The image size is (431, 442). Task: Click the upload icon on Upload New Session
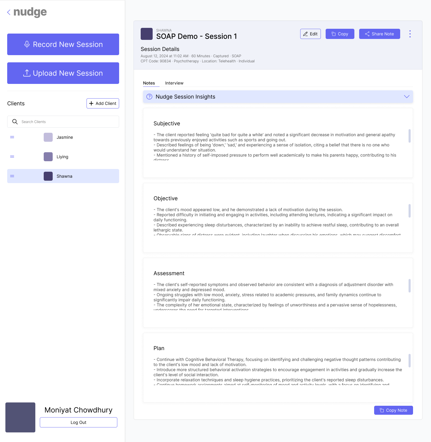(x=27, y=73)
